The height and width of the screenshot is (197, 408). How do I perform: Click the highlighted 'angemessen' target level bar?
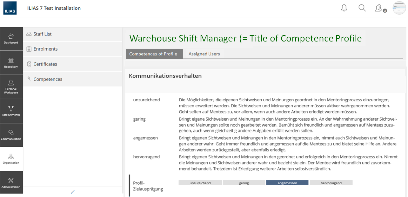pyautogui.click(x=287, y=183)
